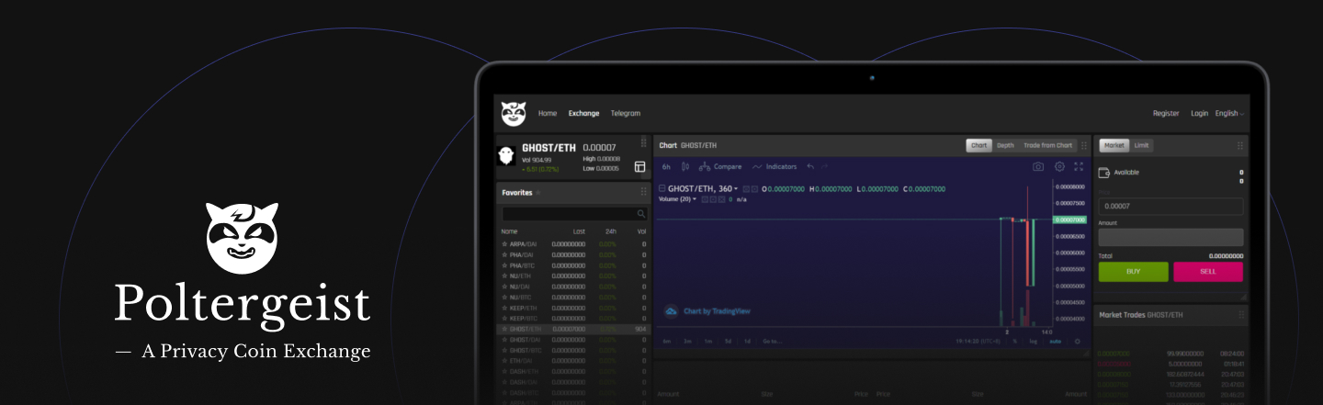
Task: Select the GHOST/DAI market row
Action: (x=573, y=340)
